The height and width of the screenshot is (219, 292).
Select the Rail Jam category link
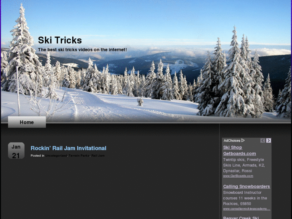click(98, 156)
